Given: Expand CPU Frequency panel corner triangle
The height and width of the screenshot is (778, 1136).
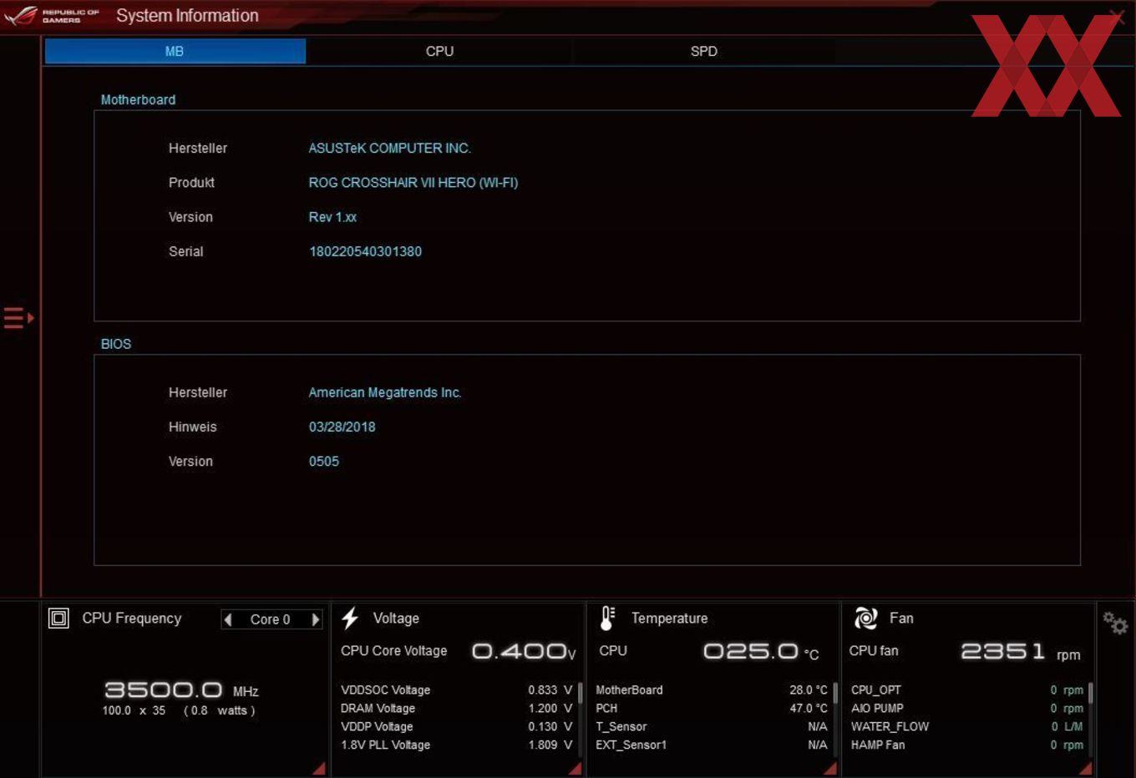Looking at the screenshot, I should point(319,768).
